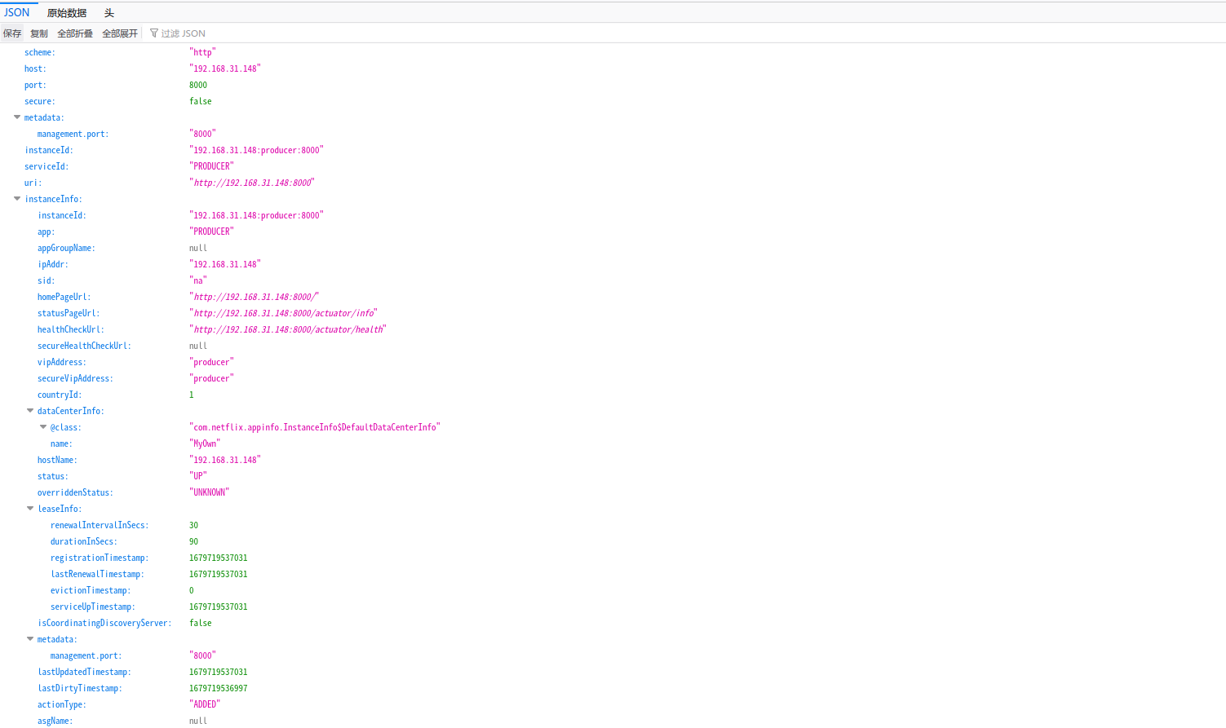Viewport: 1226px width, 728px height.
Task: Collapse the leaseInfo node
Action: point(29,508)
